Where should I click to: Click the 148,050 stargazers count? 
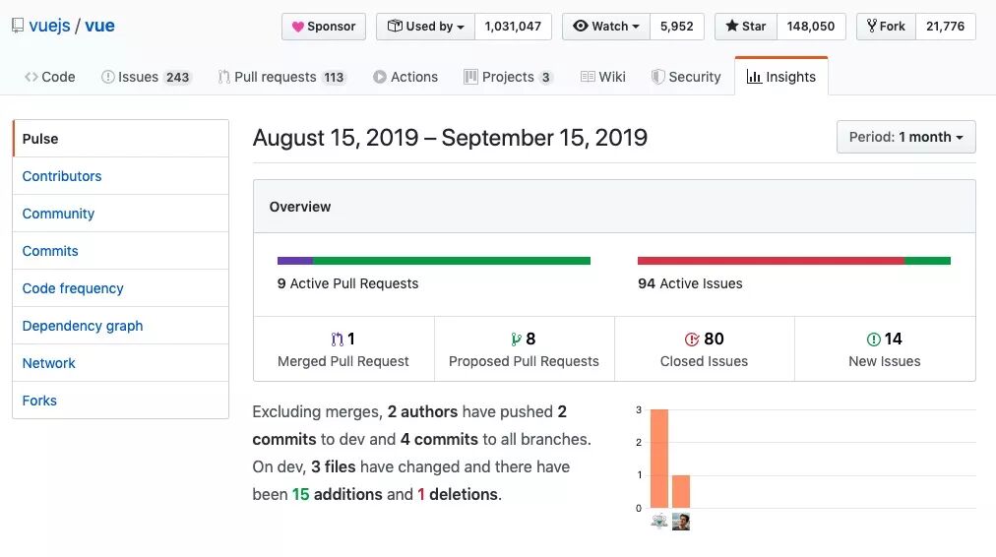[811, 26]
